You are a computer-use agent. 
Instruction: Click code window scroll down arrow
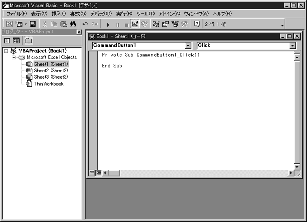coord(297,167)
